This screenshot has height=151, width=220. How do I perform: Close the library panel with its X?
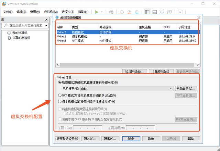tap(46, 20)
